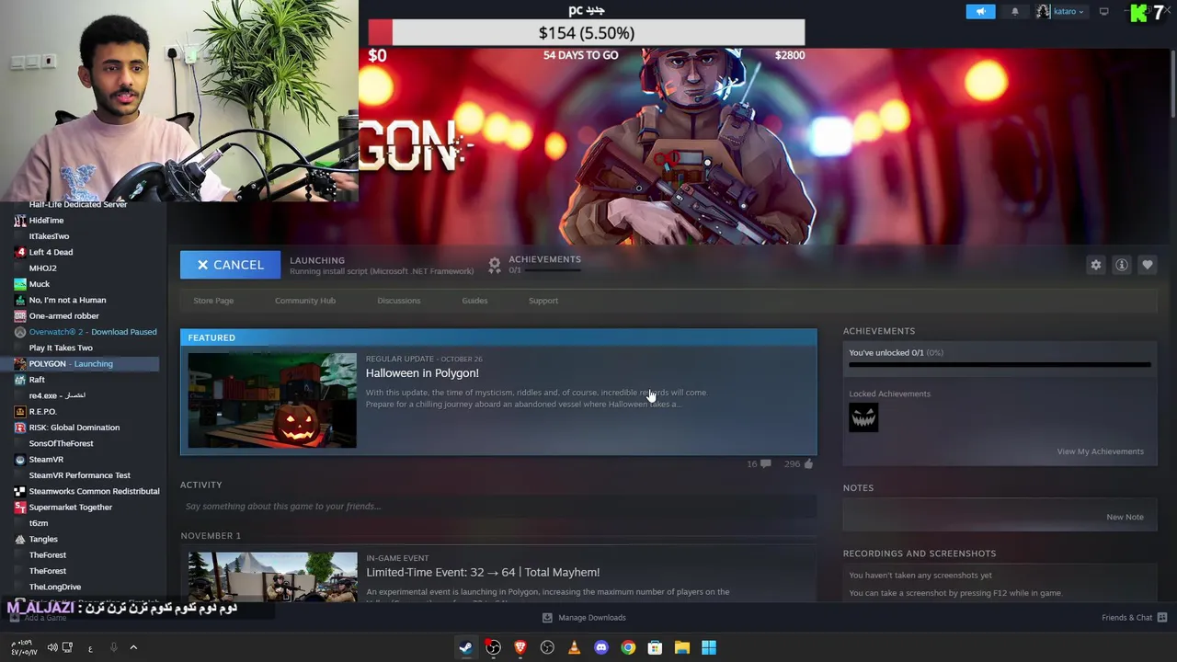
Task: Click the Manage Downloads icon
Action: coord(547,618)
